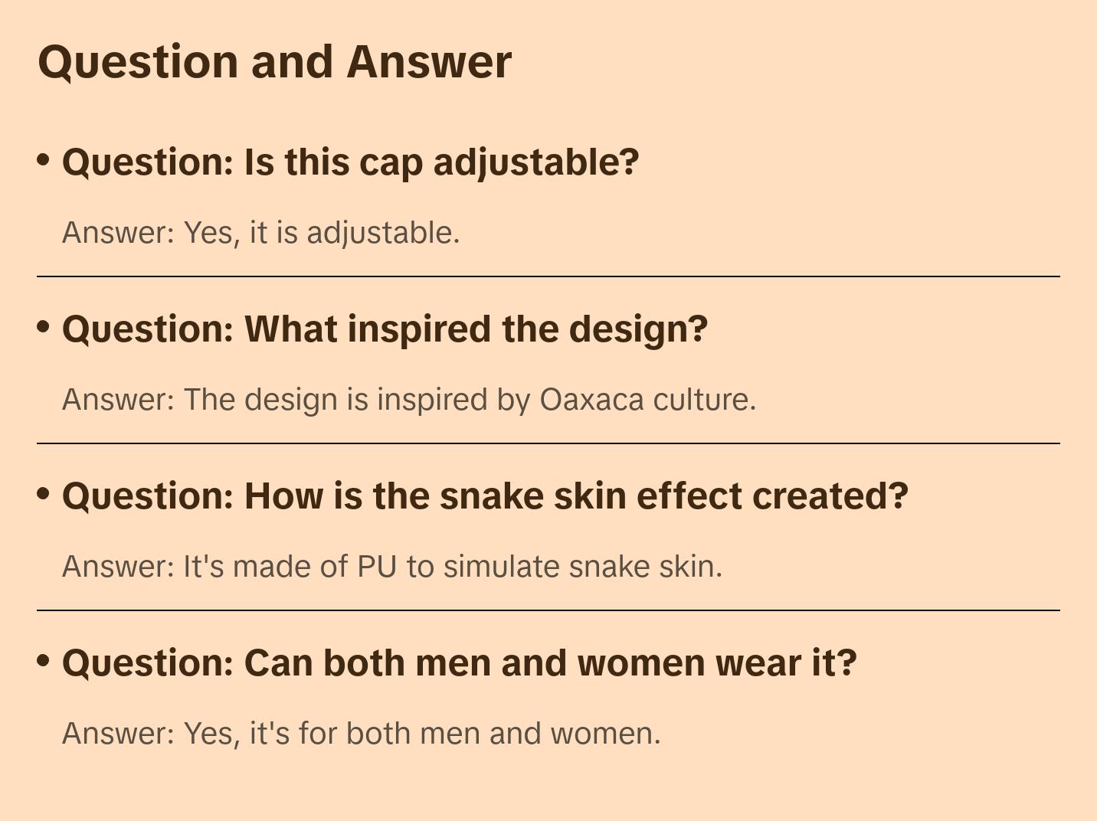Click divider line below Oaxaca answer

click(x=548, y=443)
